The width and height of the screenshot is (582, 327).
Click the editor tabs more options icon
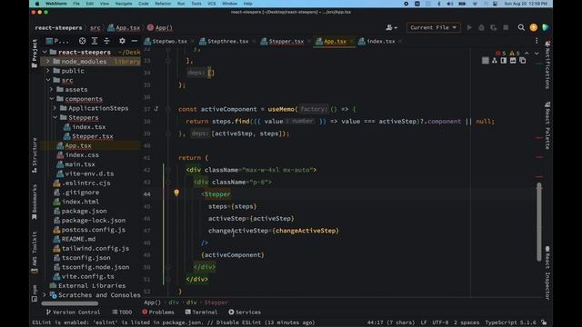[537, 41]
